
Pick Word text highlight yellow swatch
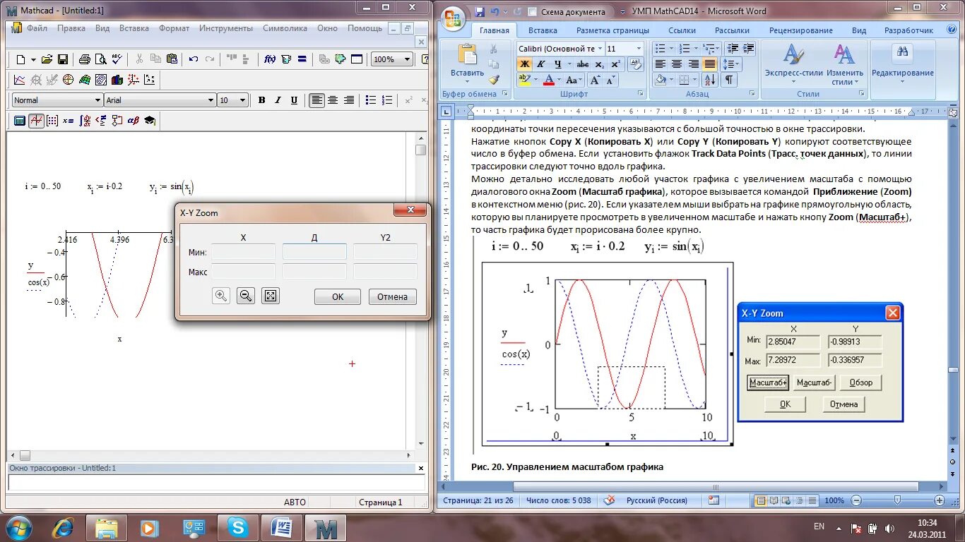(x=524, y=80)
